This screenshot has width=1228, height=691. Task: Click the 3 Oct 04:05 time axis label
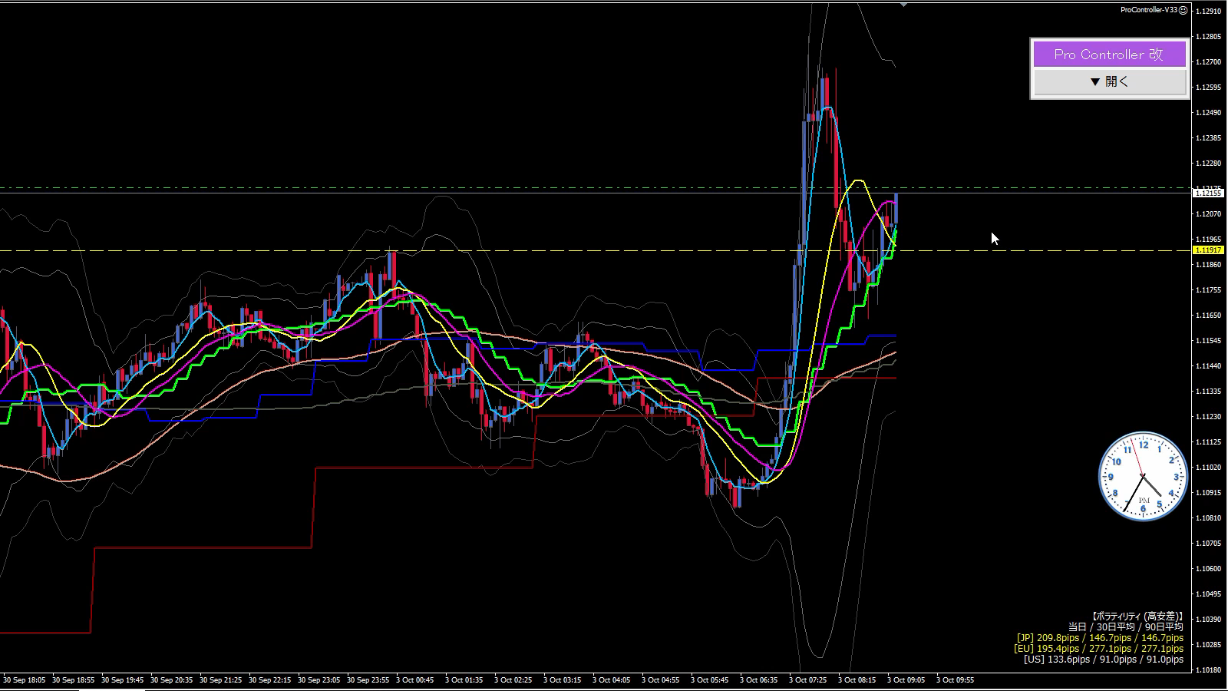[611, 680]
